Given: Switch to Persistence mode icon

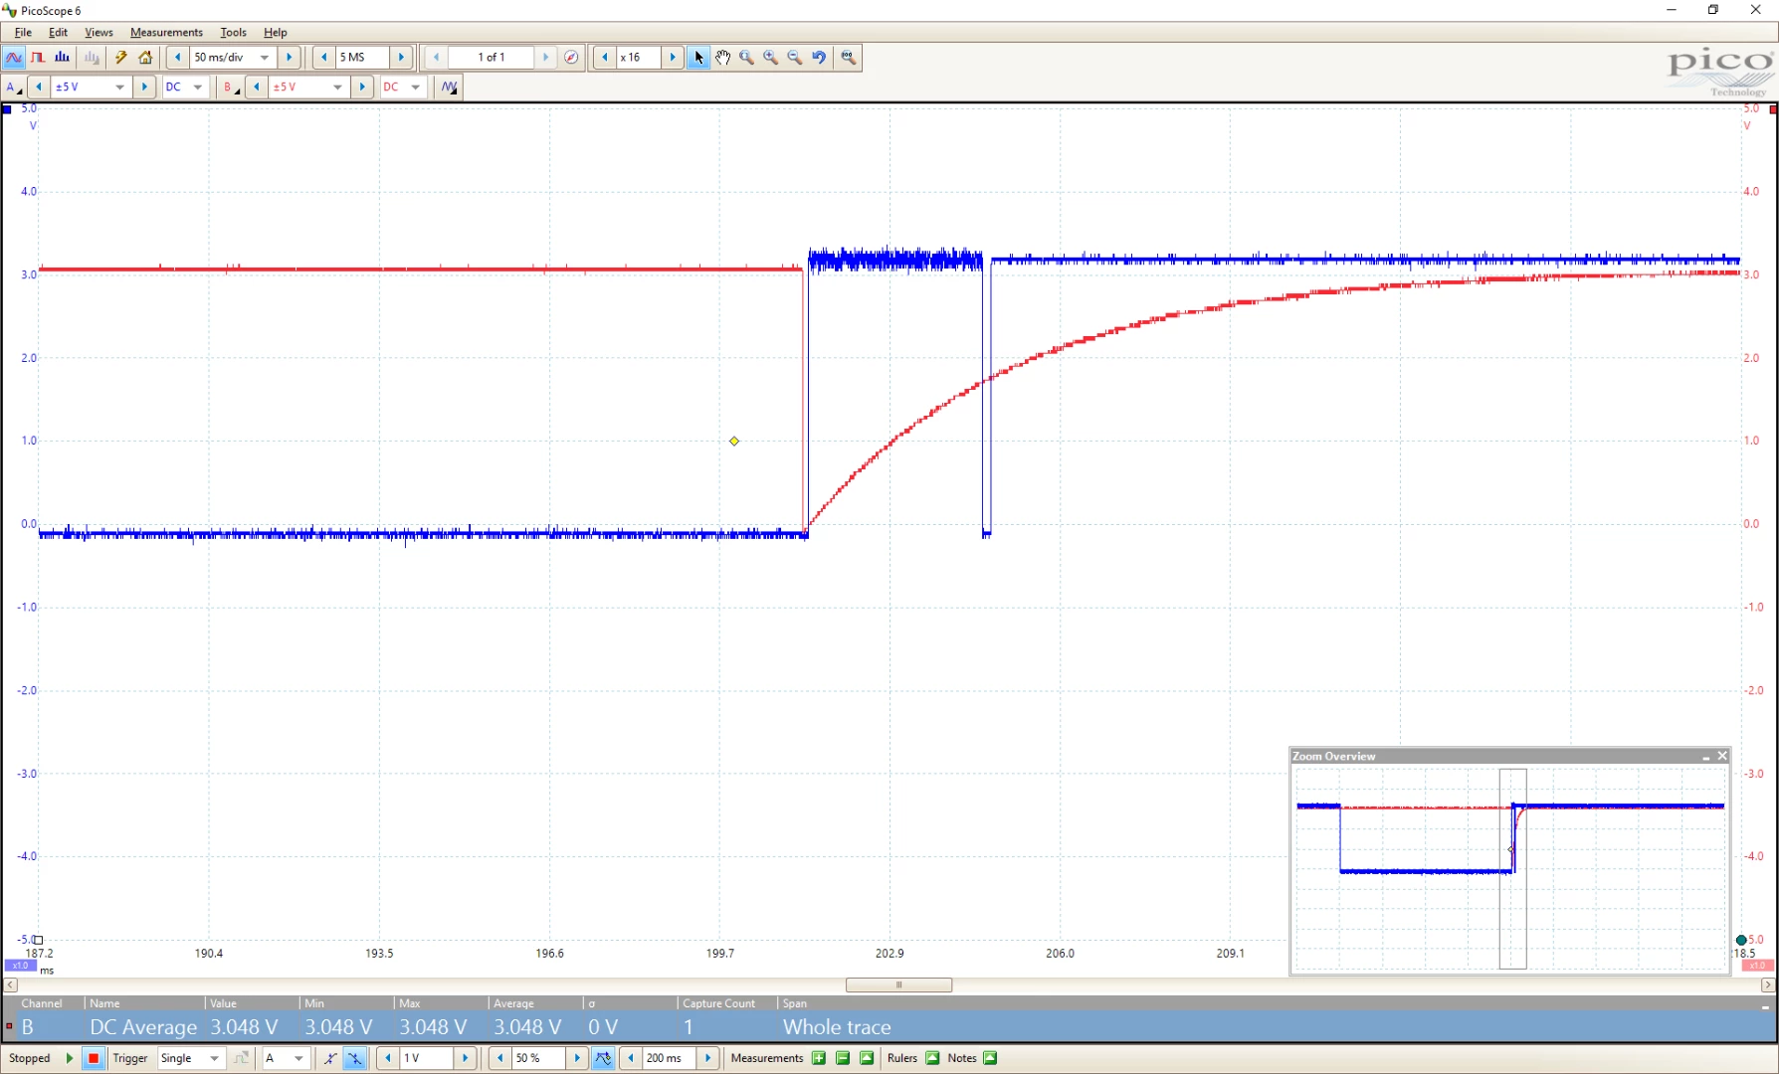Looking at the screenshot, I should click(x=38, y=58).
